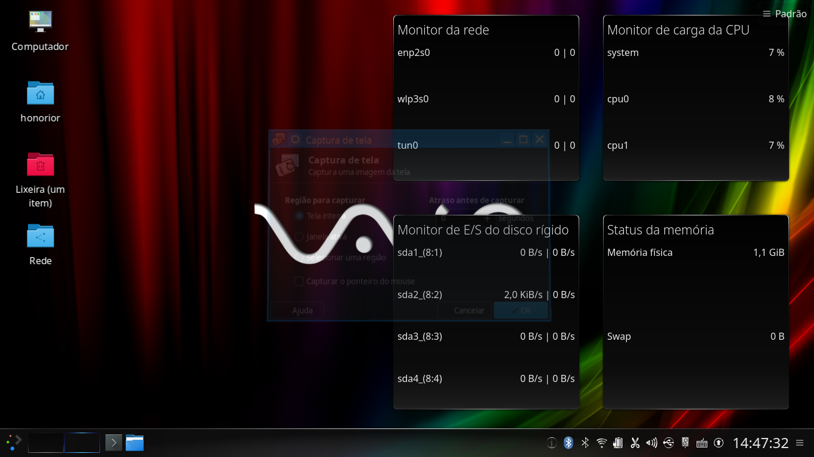This screenshot has width=814, height=457.
Task: Enable Capturar o ponteiro do mouse checkbox
Action: [355, 281]
